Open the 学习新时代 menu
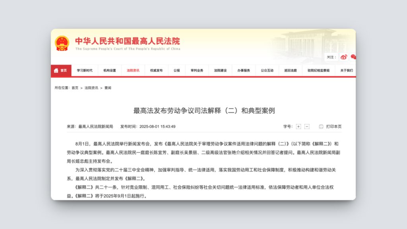This screenshot has height=229, width=407. (x=84, y=70)
